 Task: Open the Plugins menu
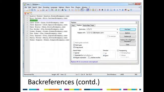pyautogui.click(x=78, y=7)
